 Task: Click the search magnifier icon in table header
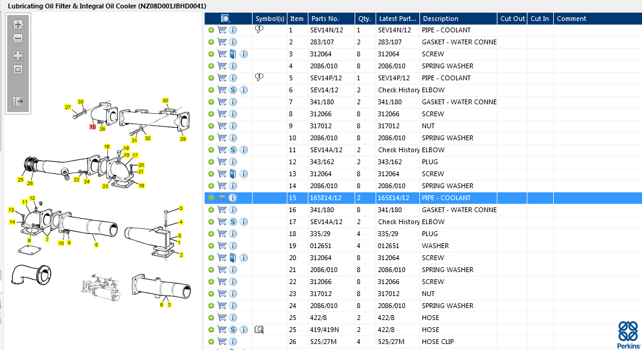(x=225, y=19)
